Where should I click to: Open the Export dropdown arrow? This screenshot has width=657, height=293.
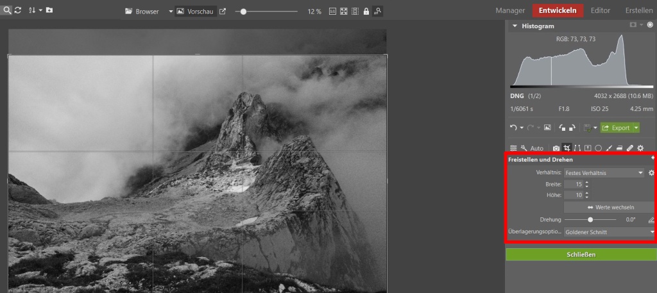(x=636, y=128)
